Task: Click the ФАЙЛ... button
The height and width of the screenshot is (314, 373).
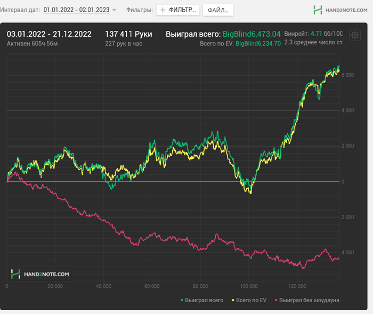Action: point(218,10)
